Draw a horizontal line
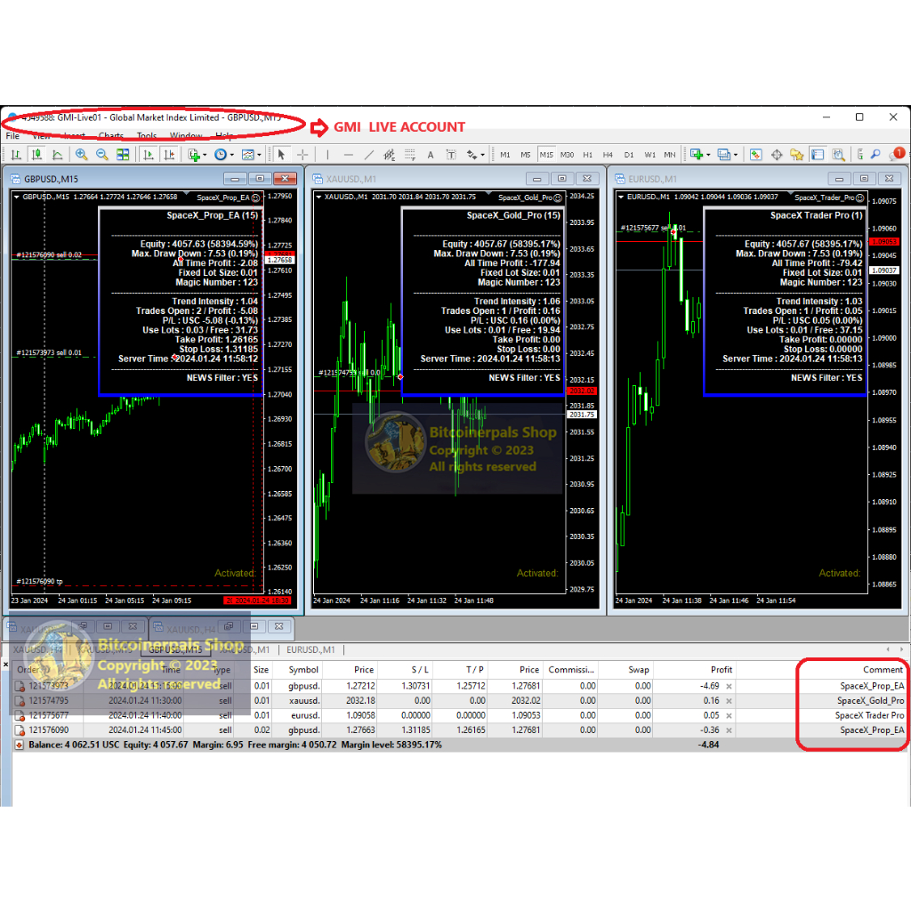 pyautogui.click(x=349, y=155)
